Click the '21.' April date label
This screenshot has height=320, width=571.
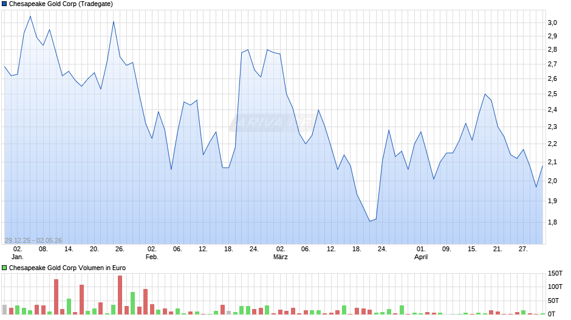click(x=497, y=249)
